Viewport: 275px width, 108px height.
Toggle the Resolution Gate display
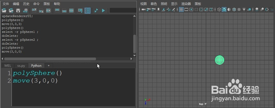(191, 9)
